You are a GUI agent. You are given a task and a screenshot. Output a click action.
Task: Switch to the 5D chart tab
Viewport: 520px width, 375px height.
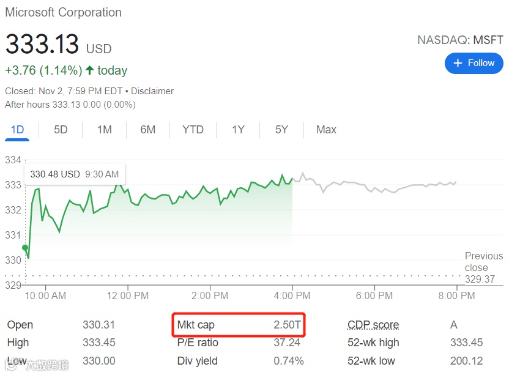(x=61, y=130)
